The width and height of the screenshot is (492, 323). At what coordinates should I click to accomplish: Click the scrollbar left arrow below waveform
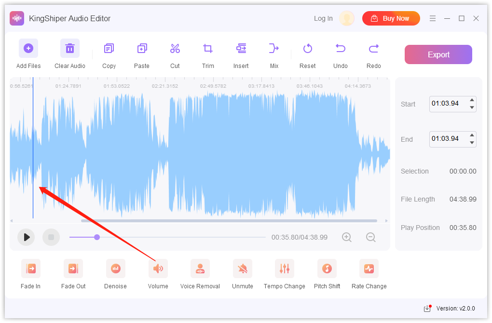pyautogui.click(x=12, y=221)
